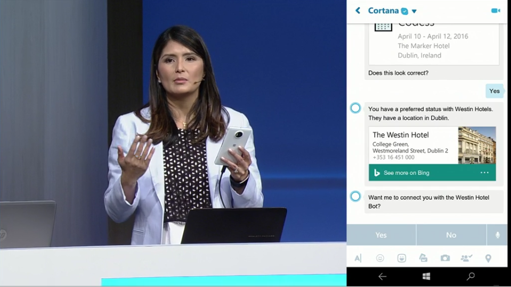Click the phone number +353 16 451 000

tap(393, 157)
